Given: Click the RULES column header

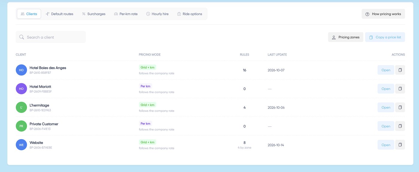Looking at the screenshot, I should tap(245, 55).
